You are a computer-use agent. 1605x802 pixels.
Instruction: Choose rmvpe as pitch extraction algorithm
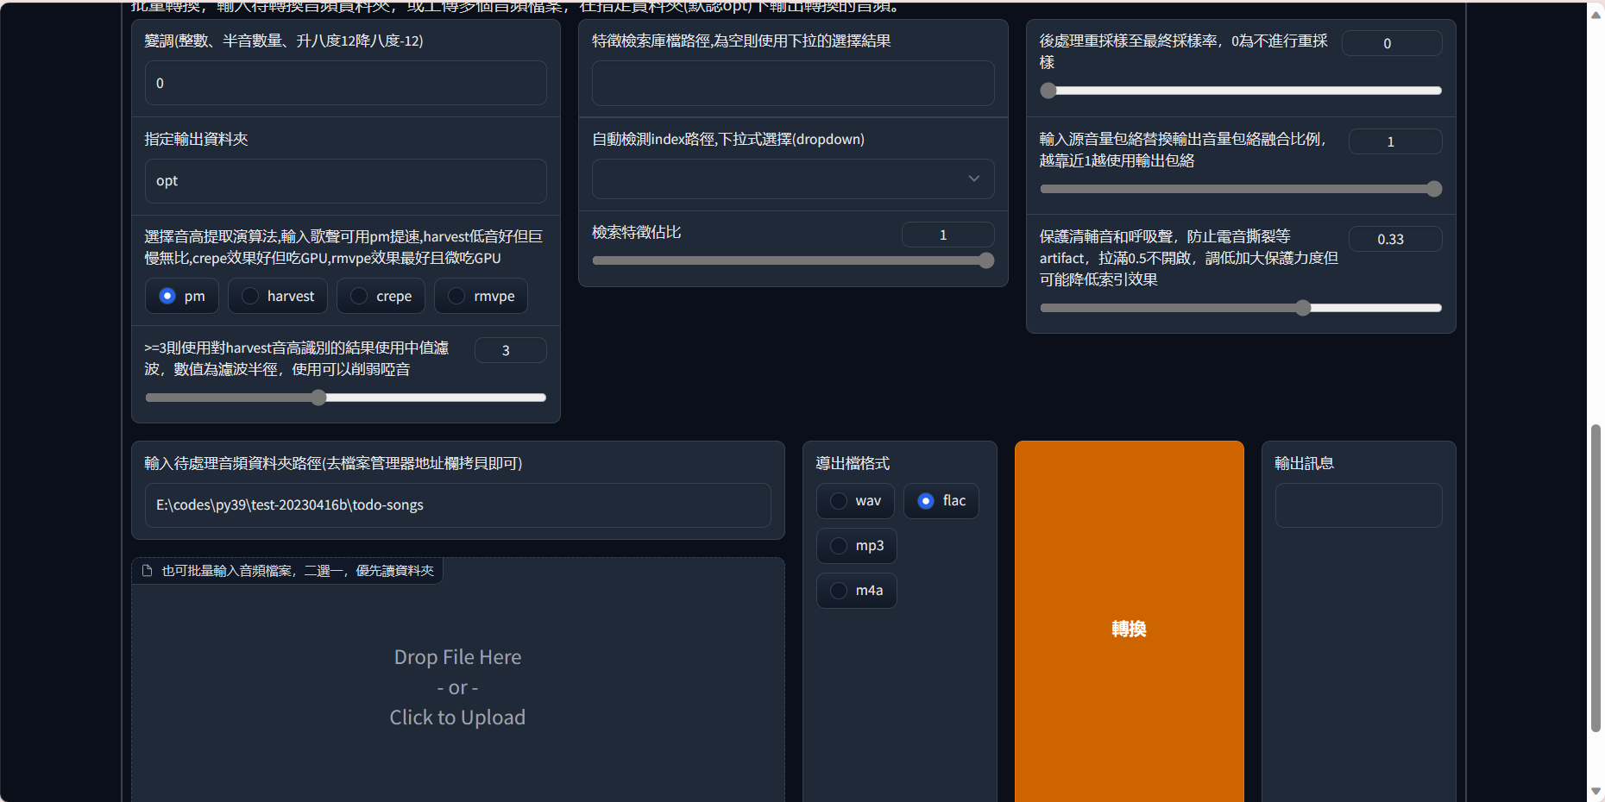point(481,296)
